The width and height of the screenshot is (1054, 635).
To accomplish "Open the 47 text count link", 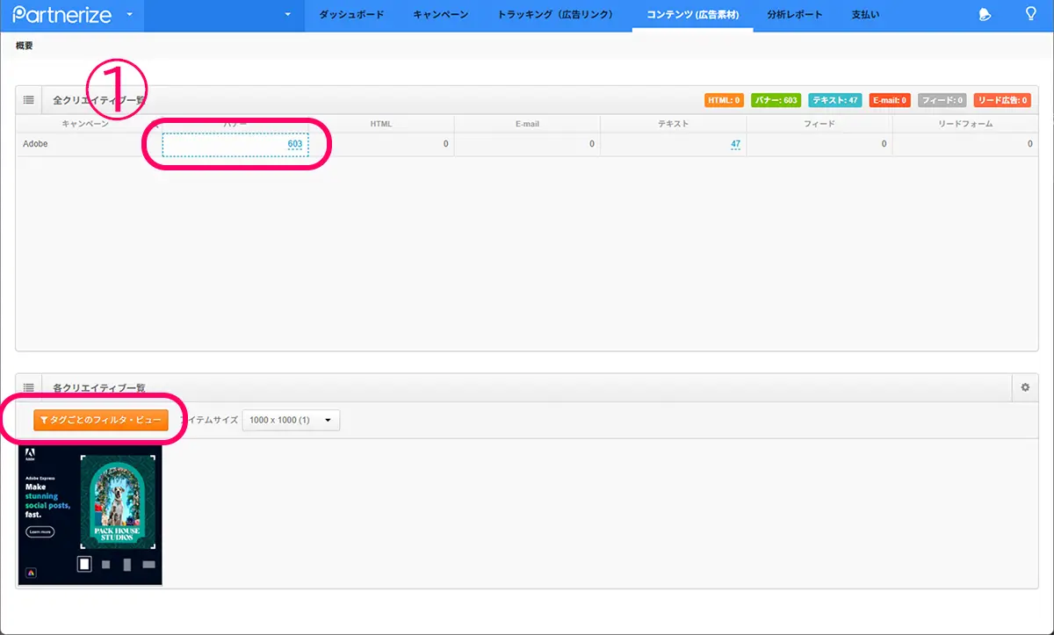I will (x=735, y=144).
